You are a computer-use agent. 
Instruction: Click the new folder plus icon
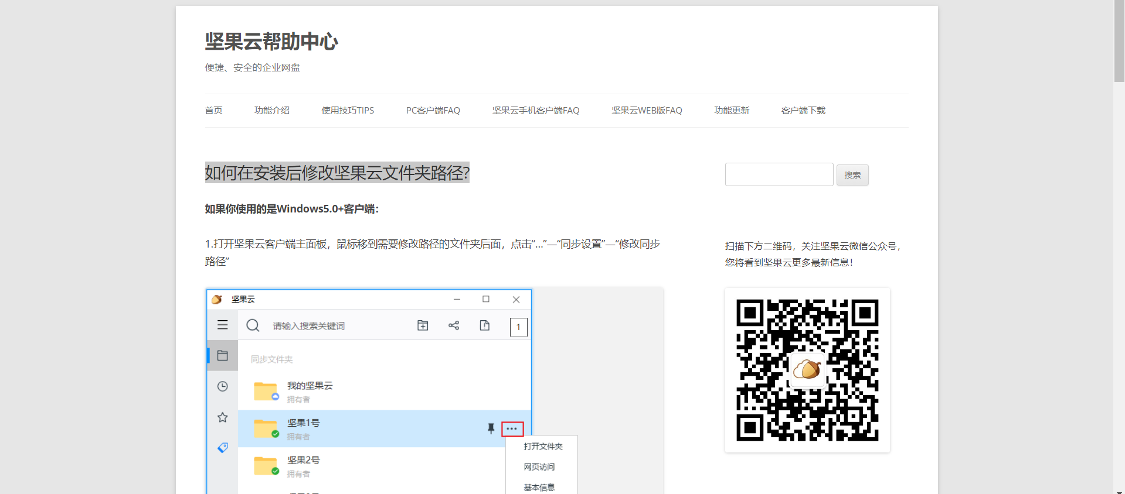423,325
